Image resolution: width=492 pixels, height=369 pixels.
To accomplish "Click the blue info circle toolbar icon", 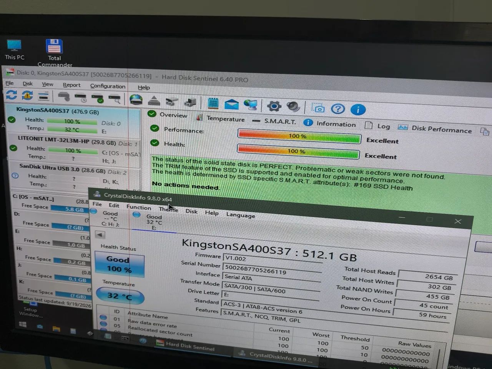I will [x=358, y=110].
